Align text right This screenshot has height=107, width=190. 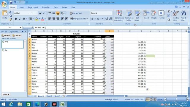58,19
